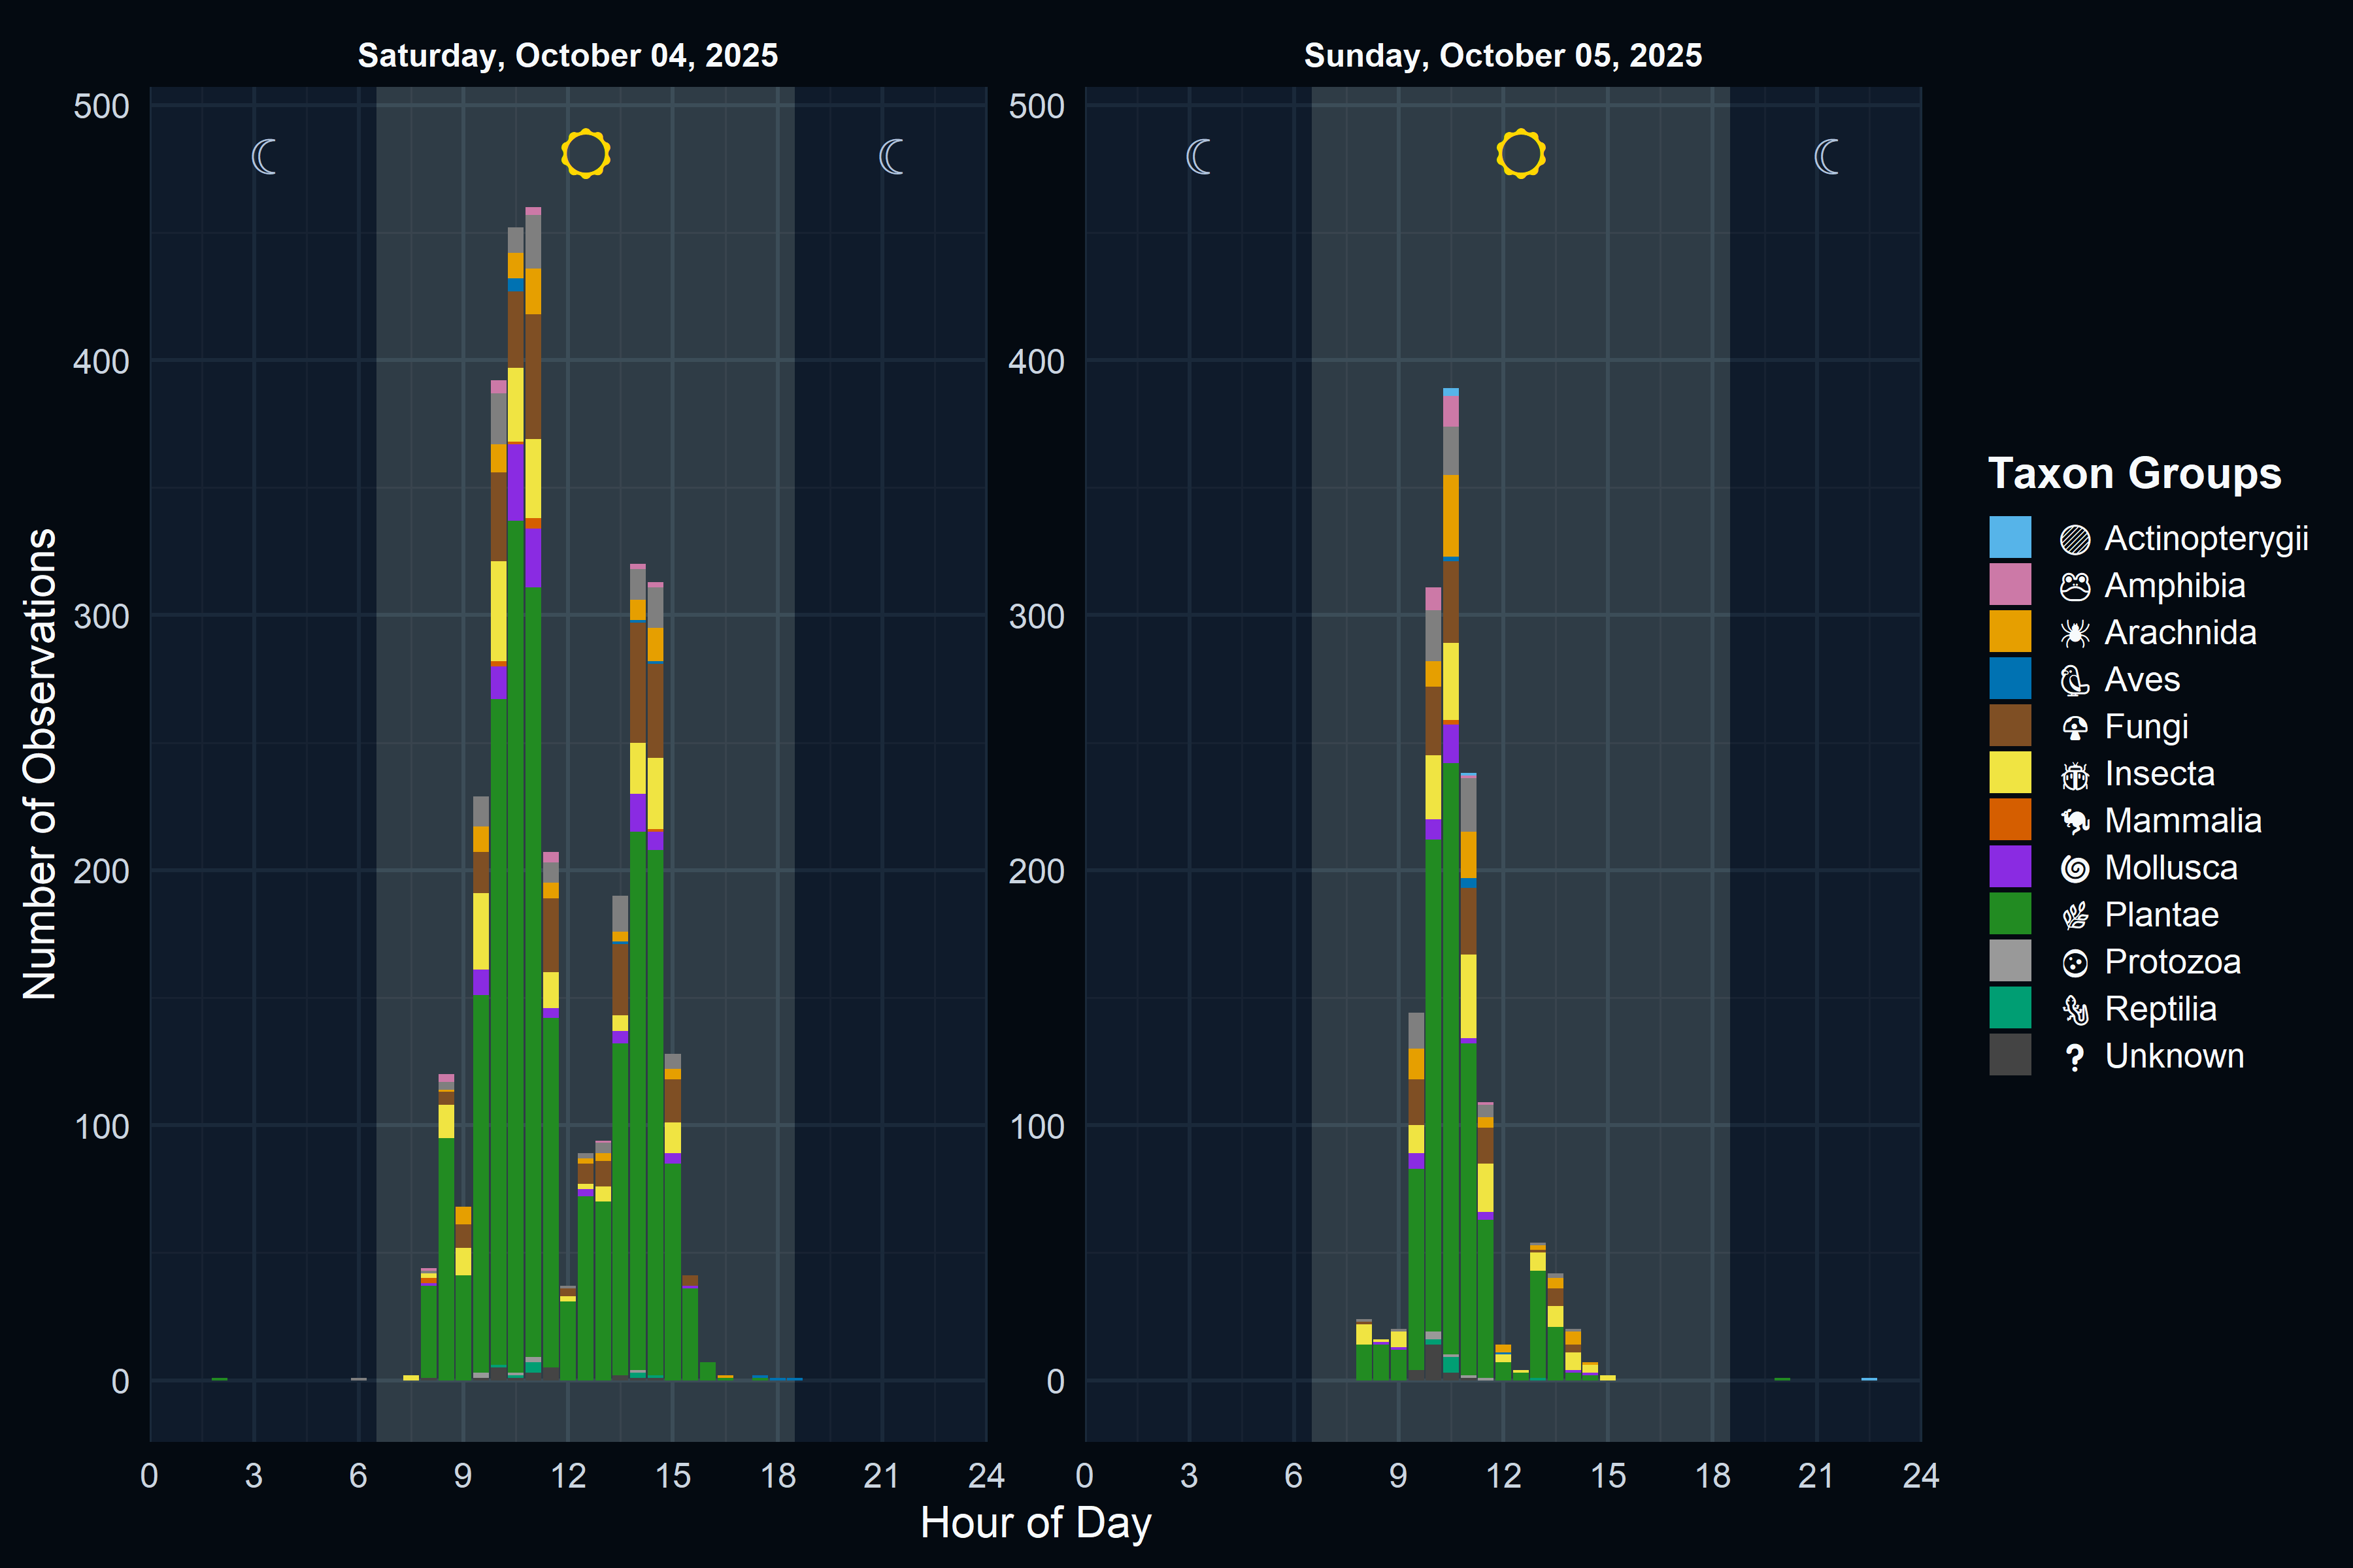Screen dimensions: 2353x1568
Task: Click the sun icon on Saturday's panel
Action: pyautogui.click(x=585, y=154)
